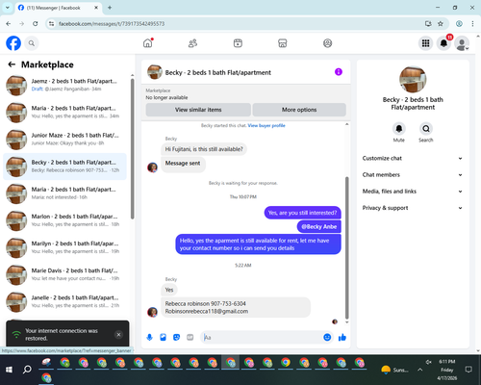Attach a photo file icon
Viewport: 481px width, 385px height.
click(x=163, y=337)
